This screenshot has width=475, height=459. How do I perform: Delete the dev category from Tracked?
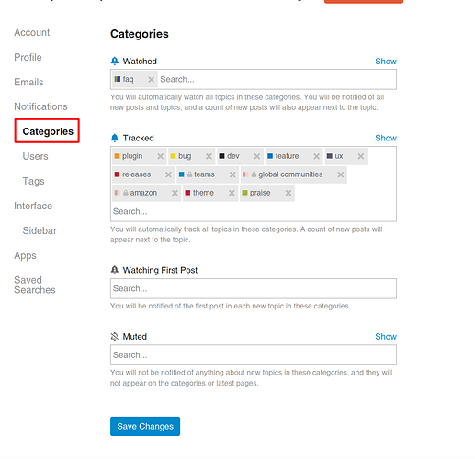point(257,156)
